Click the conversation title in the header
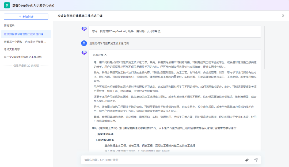Viewport: 289px width, 167px height. 80,16
